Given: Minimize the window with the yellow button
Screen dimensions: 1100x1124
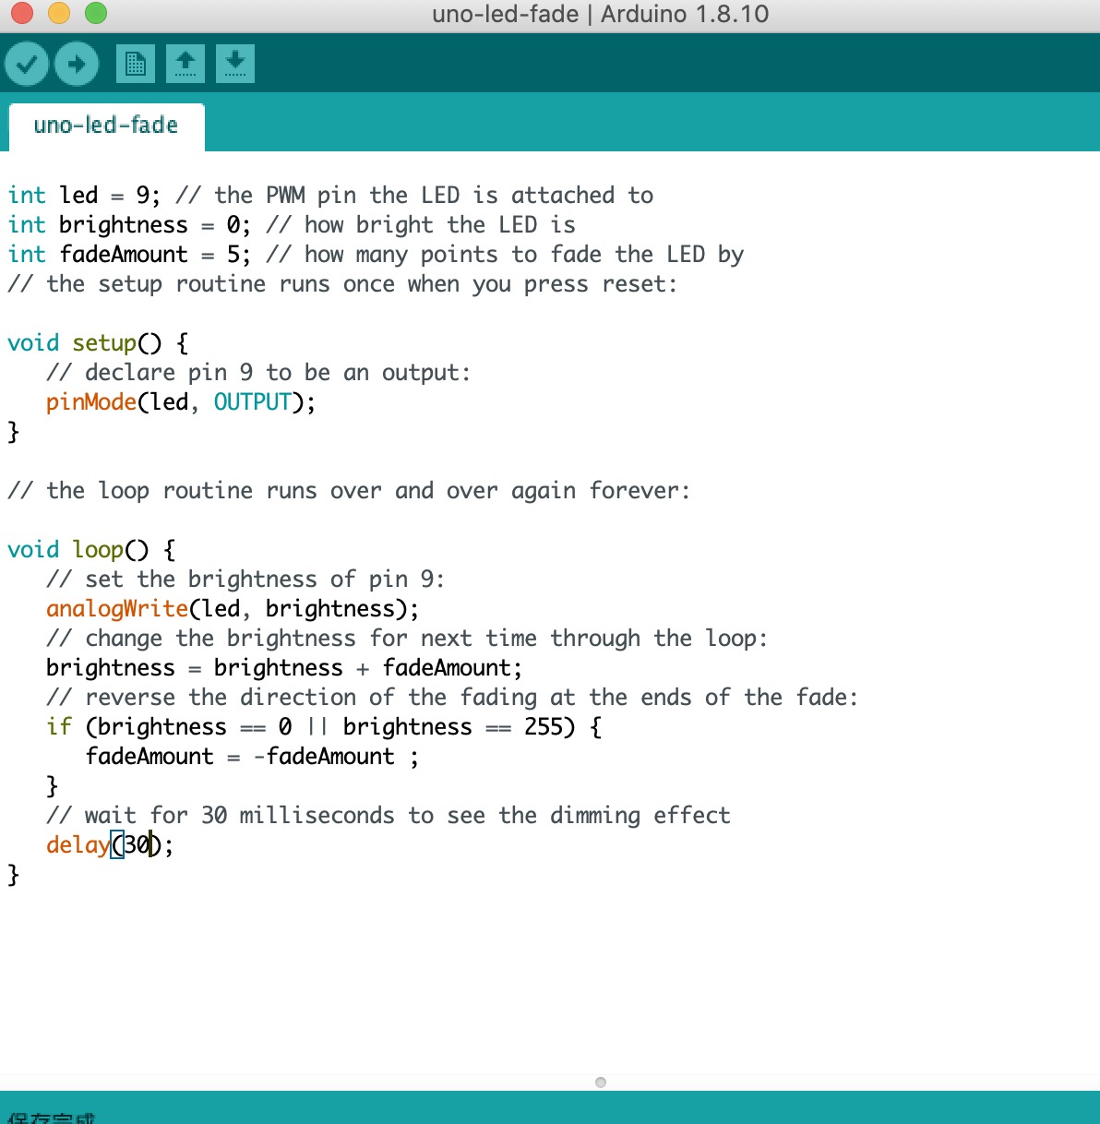Looking at the screenshot, I should pyautogui.click(x=59, y=13).
